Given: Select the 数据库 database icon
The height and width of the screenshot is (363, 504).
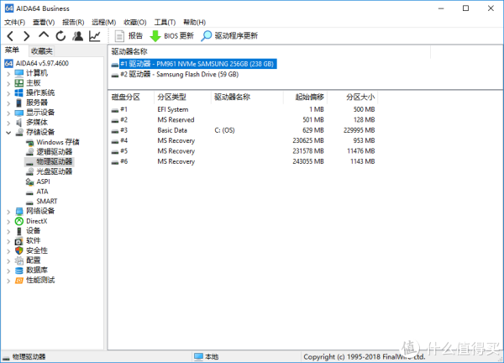Looking at the screenshot, I should pos(19,271).
